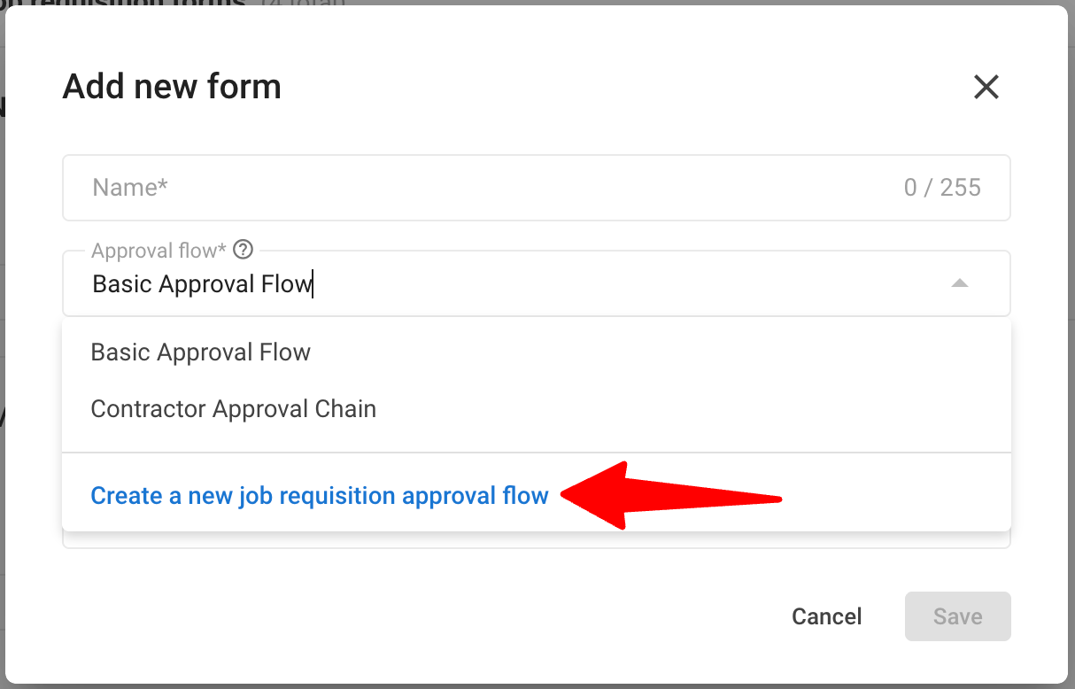Click the divider line above the create link
This screenshot has width=1075, height=689.
[x=536, y=453]
